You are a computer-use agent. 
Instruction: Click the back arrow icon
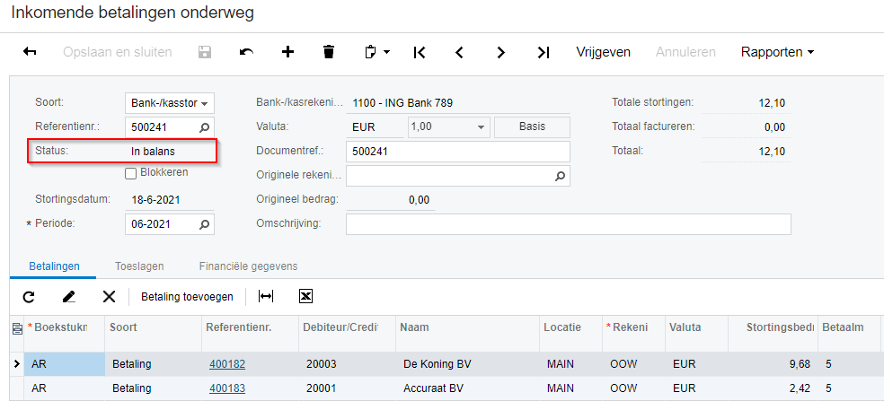[30, 52]
